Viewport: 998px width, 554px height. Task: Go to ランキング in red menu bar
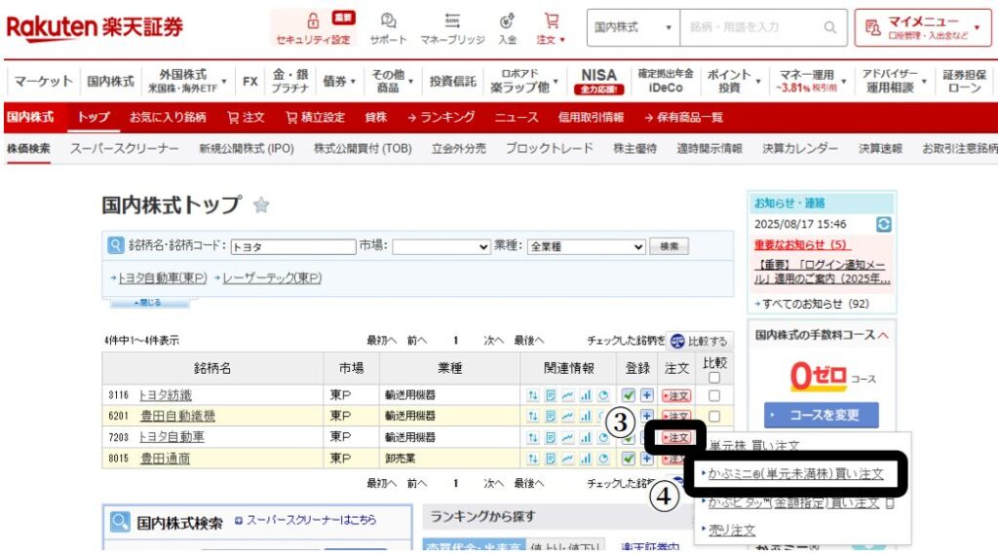point(441,118)
